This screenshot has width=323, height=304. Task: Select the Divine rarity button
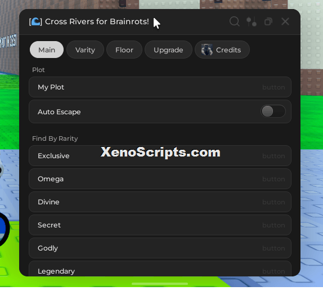pyautogui.click(x=160, y=202)
